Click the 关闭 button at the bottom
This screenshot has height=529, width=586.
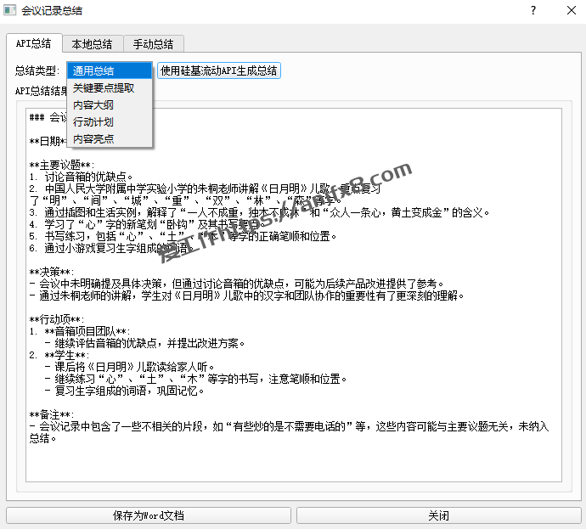point(437,515)
